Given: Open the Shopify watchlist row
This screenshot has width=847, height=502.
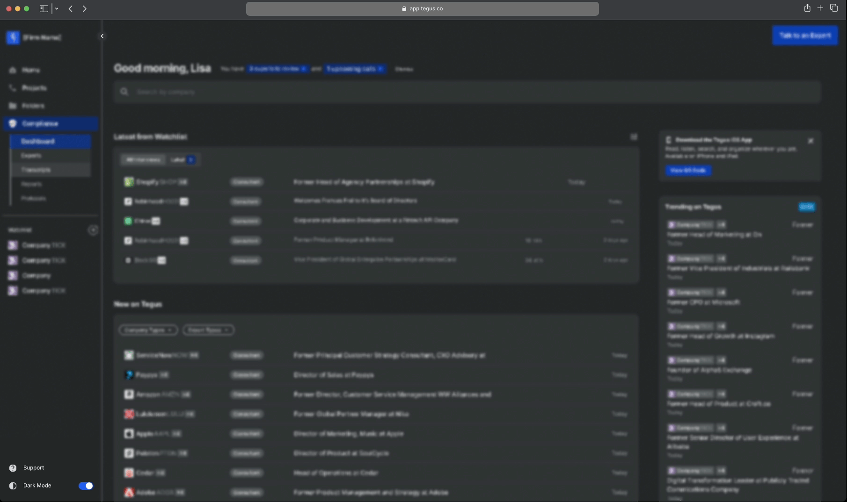Looking at the screenshot, I should click(376, 182).
